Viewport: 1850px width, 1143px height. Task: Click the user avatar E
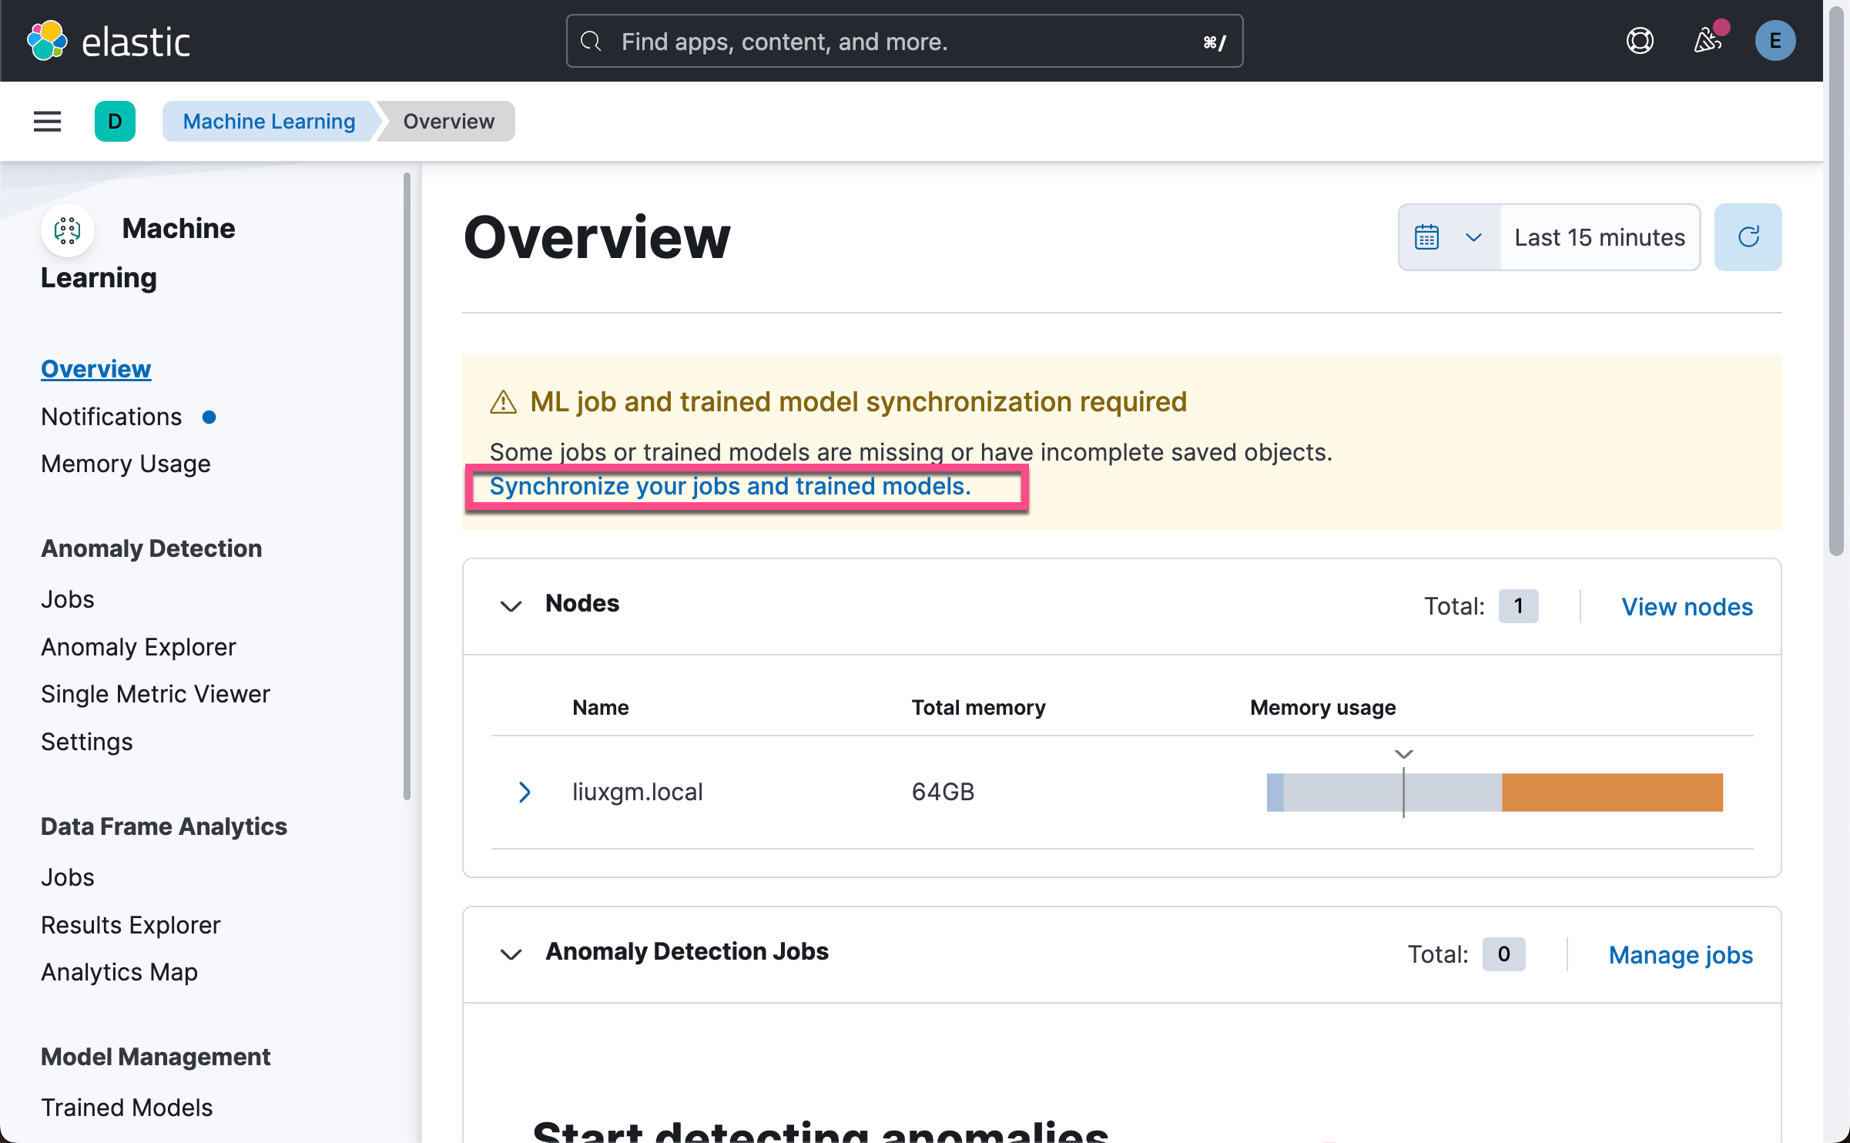click(x=1775, y=41)
